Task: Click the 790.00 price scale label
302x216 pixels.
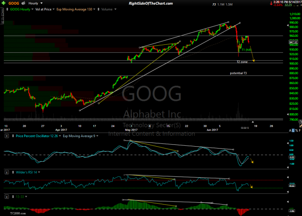Action: pyautogui.click(x=294, y=119)
